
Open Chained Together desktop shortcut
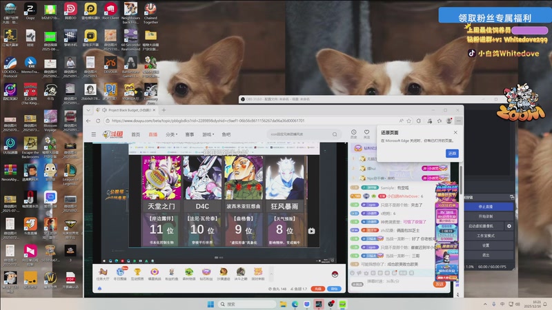150,13
